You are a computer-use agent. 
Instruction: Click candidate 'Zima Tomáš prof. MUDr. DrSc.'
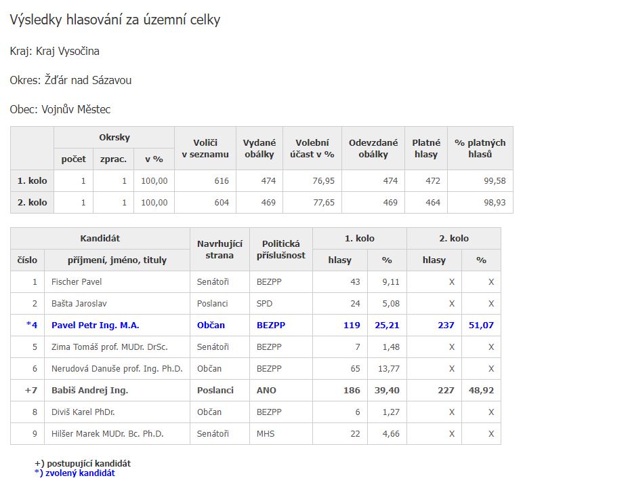pyautogui.click(x=109, y=347)
